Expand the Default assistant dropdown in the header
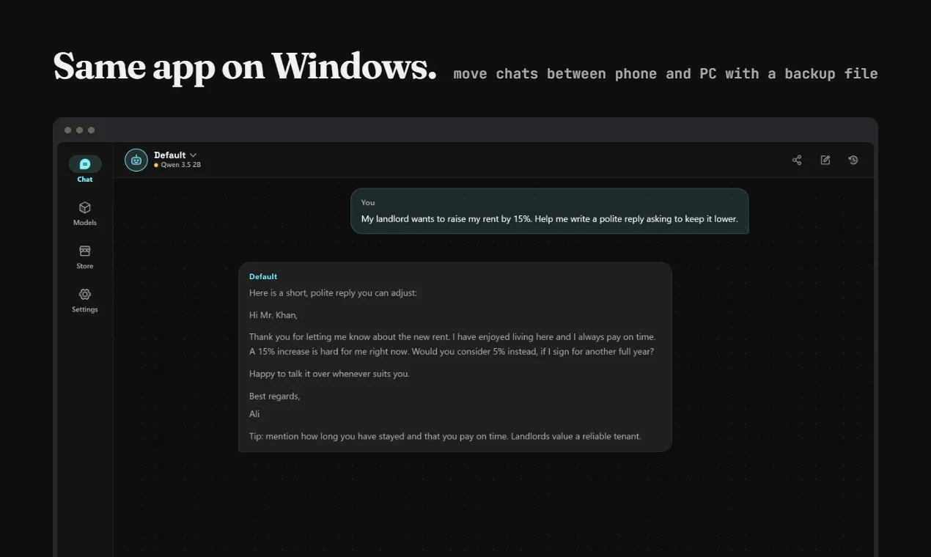 click(176, 155)
